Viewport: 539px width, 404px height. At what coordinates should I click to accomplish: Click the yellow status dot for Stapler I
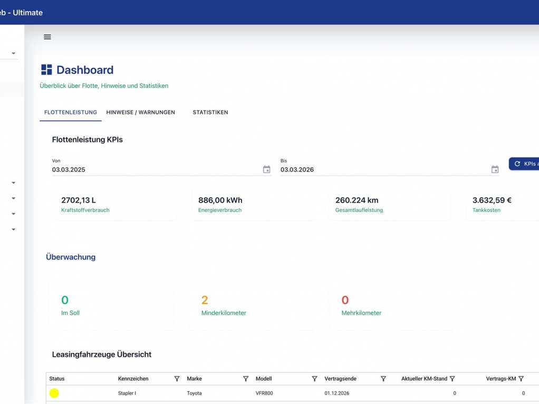(x=54, y=393)
